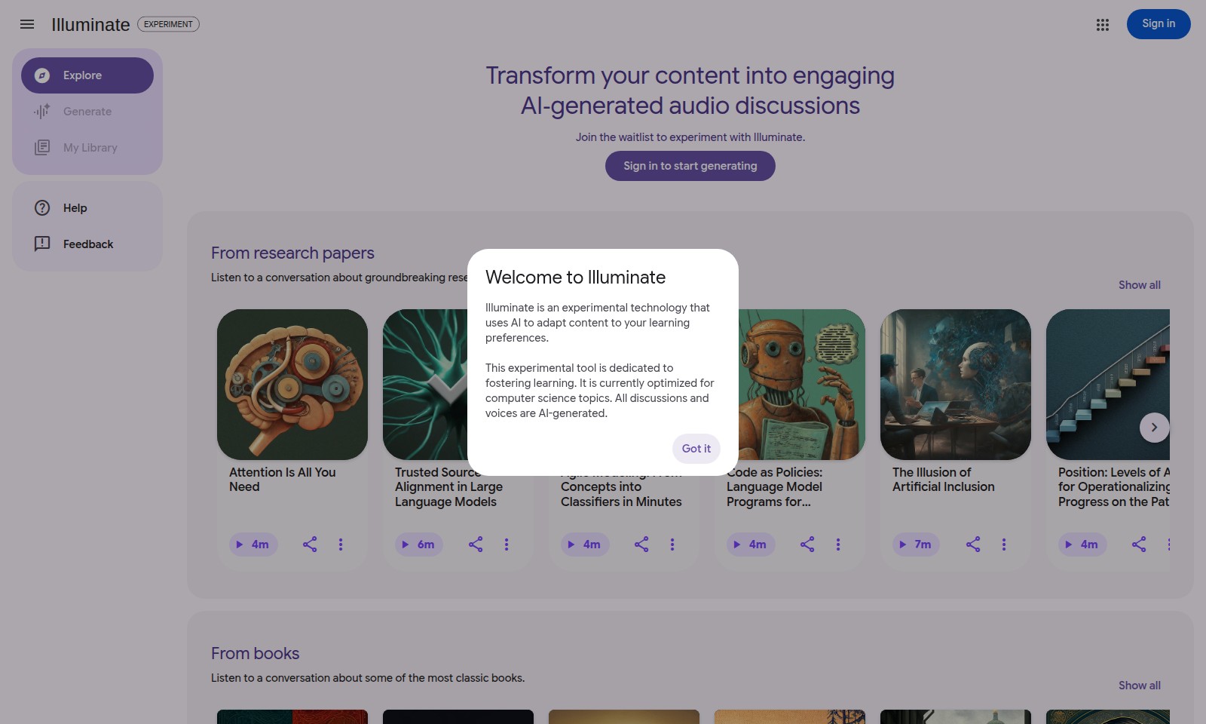Open the Attention Is All You Need thumbnail

[292, 385]
